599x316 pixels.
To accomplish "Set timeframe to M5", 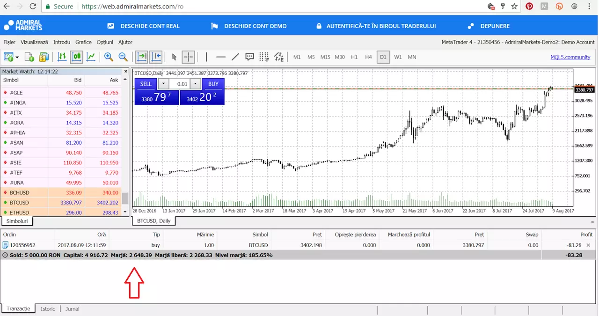I will point(311,57).
